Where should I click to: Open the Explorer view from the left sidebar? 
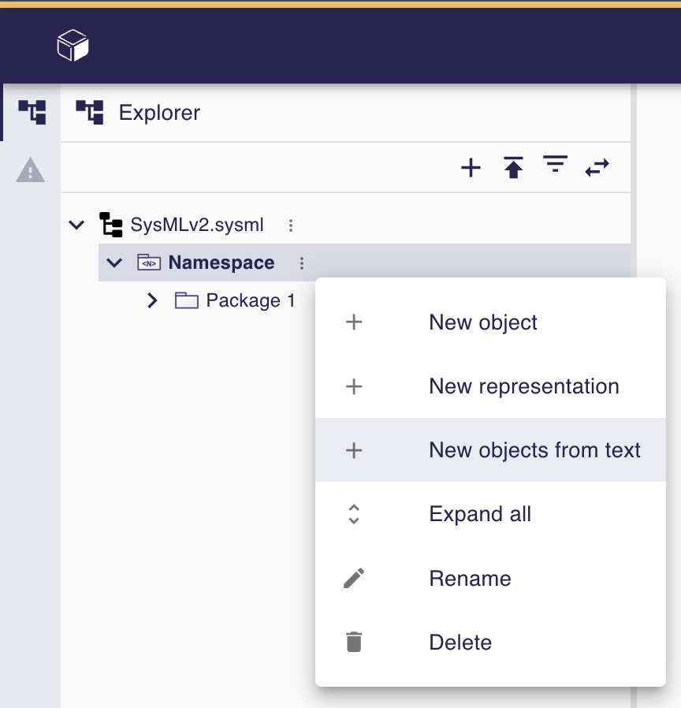[31, 111]
